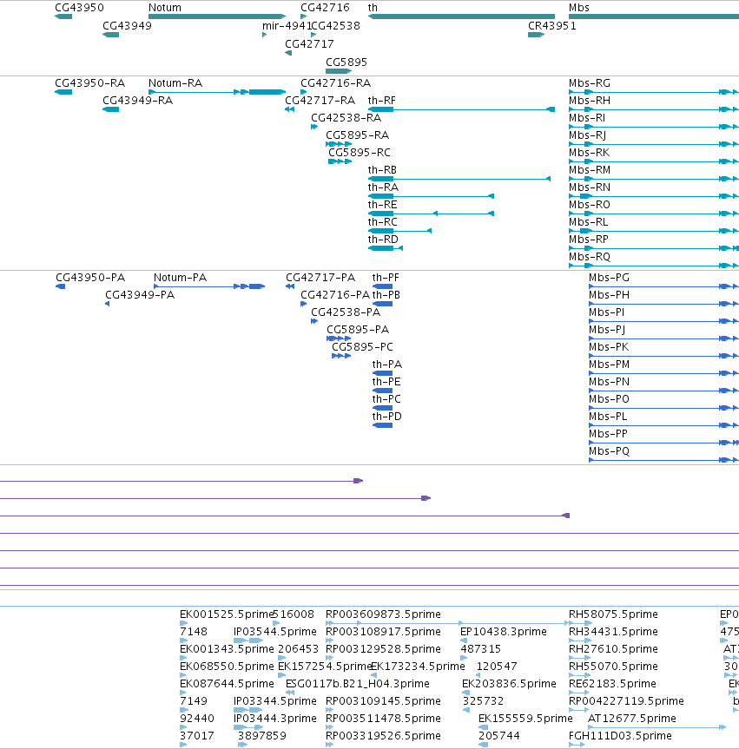
Task: Select the Mbs-RH transcript
Action: (654, 109)
